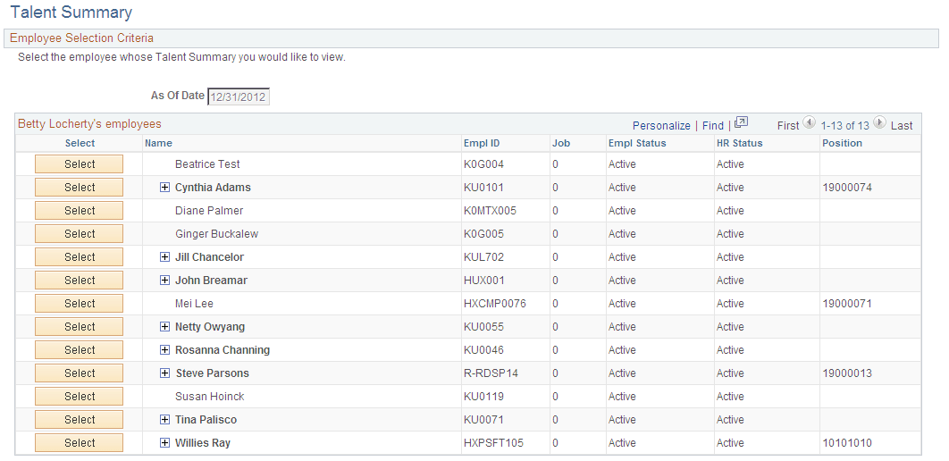Image resolution: width=949 pixels, height=461 pixels.
Task: Click employee ID HXPSFT105
Action: coord(493,443)
